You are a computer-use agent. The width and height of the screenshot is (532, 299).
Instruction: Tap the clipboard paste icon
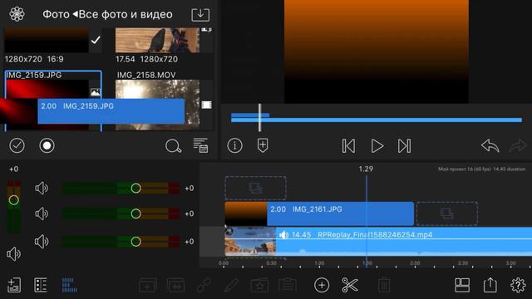pyautogui.click(x=288, y=285)
